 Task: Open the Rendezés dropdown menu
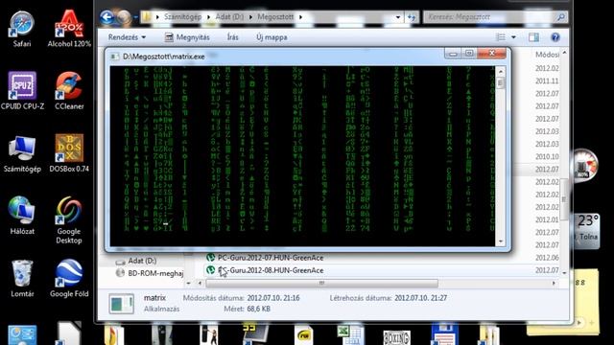pyautogui.click(x=127, y=37)
